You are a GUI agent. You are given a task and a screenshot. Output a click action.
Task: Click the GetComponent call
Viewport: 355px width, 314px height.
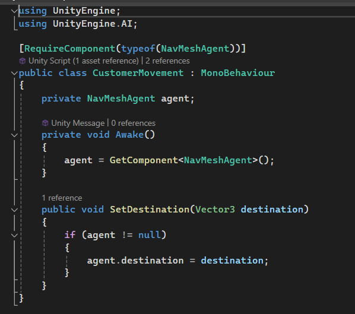point(144,160)
